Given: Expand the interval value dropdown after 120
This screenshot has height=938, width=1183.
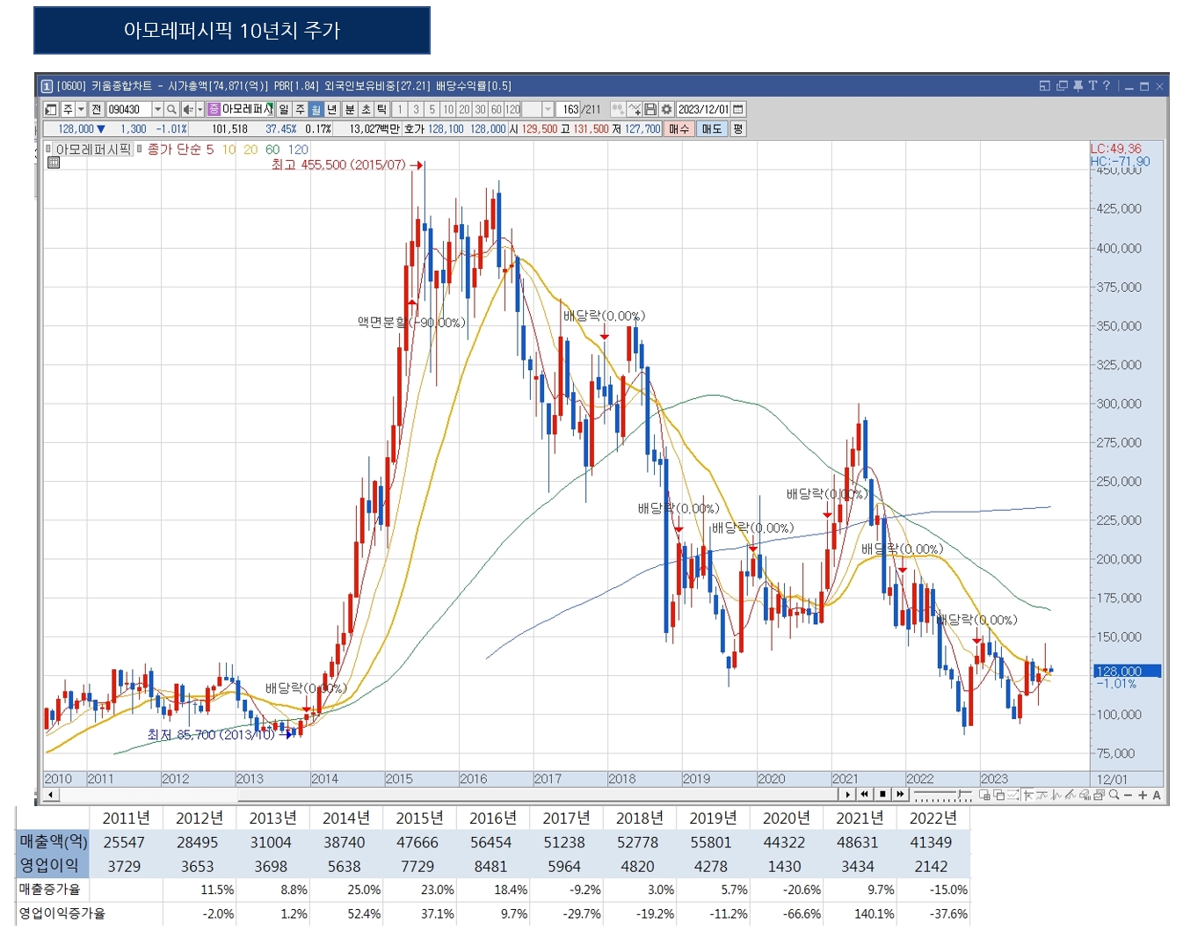Looking at the screenshot, I should [x=548, y=109].
